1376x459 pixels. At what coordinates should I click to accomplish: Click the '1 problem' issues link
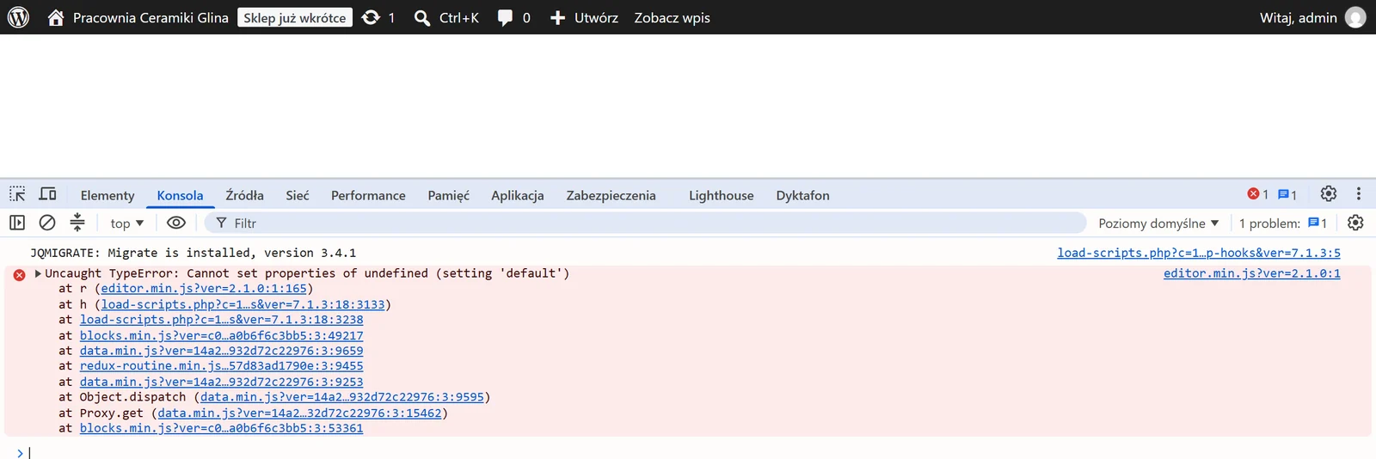coord(1283,223)
